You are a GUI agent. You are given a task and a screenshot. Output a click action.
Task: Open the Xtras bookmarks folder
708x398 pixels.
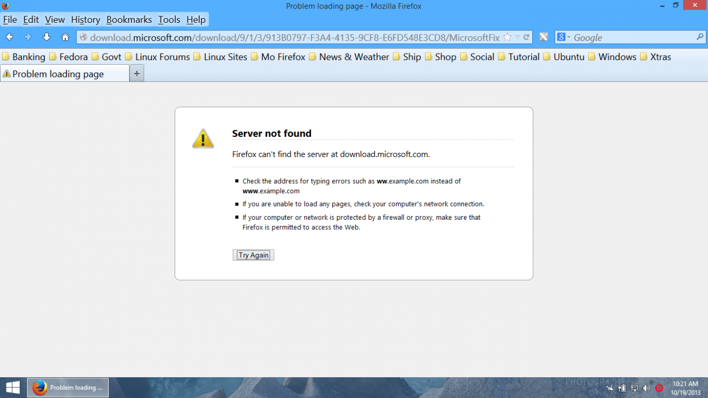(x=655, y=57)
